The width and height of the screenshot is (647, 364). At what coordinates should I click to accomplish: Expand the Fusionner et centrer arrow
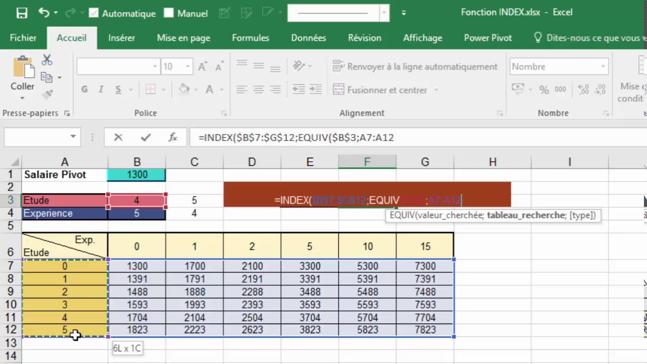click(x=436, y=90)
